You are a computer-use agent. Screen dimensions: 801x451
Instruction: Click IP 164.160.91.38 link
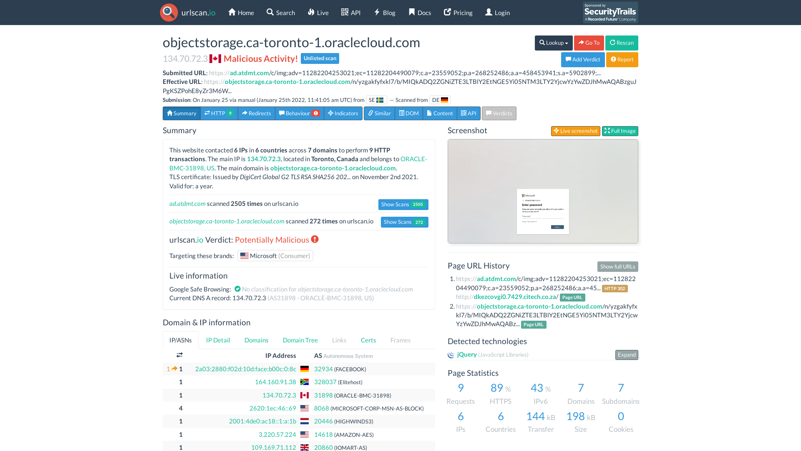tap(275, 382)
